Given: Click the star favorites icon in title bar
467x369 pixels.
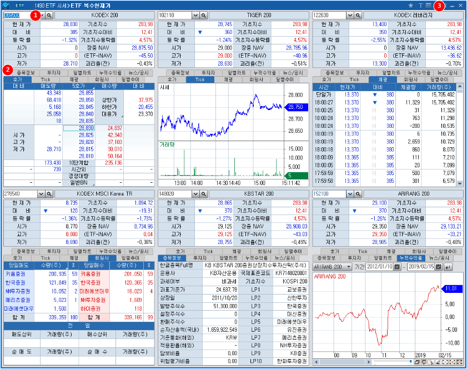Looking at the screenshot, I should pyautogui.click(x=410, y=5).
